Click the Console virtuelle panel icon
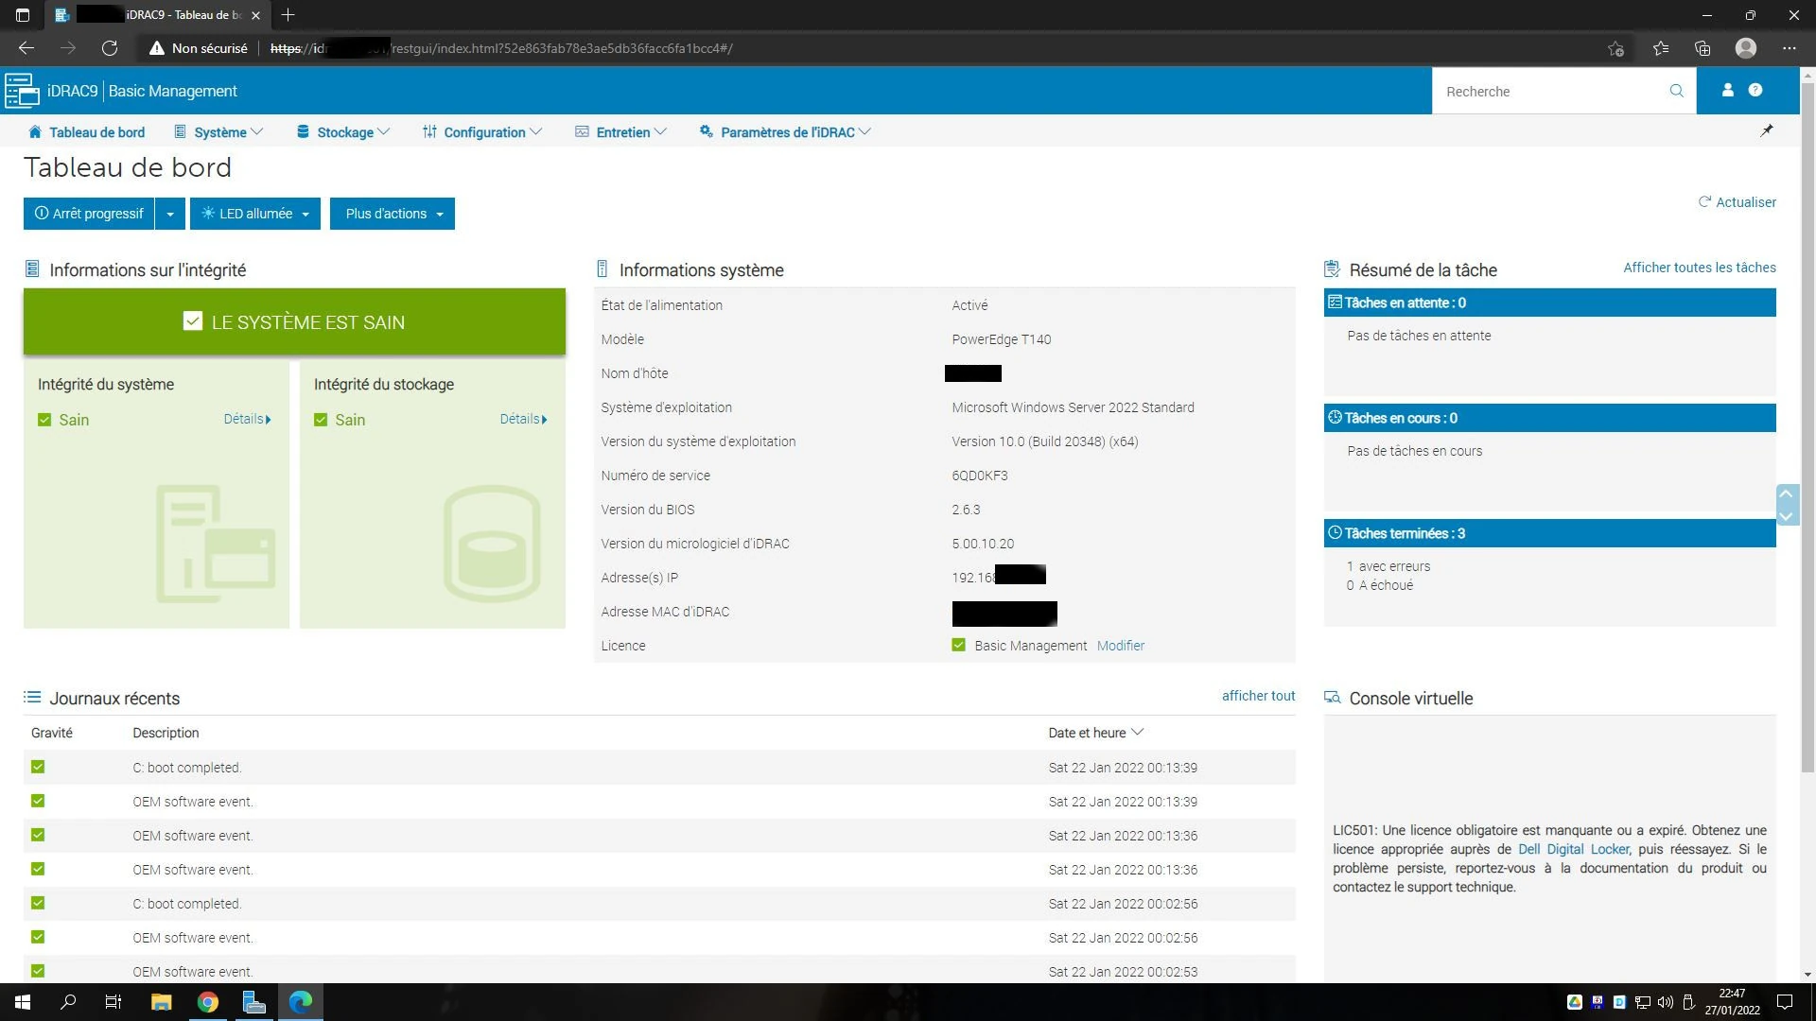The width and height of the screenshot is (1816, 1021). [1332, 697]
